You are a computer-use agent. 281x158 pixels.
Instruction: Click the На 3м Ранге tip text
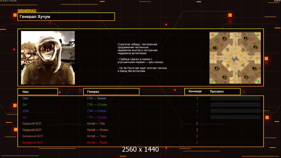[x=142, y=70]
